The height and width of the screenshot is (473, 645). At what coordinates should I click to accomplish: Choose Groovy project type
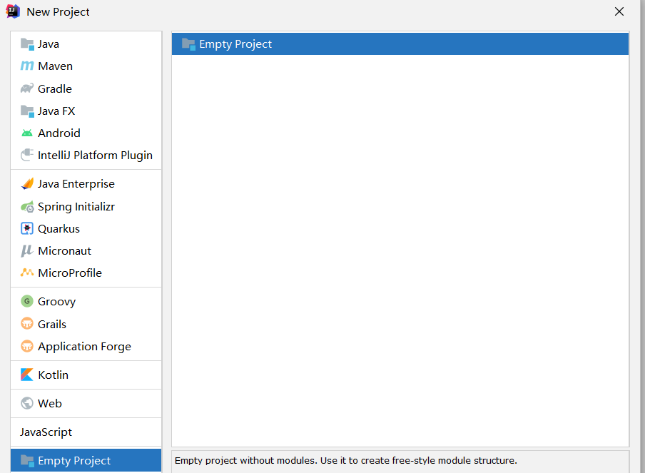(x=86, y=302)
